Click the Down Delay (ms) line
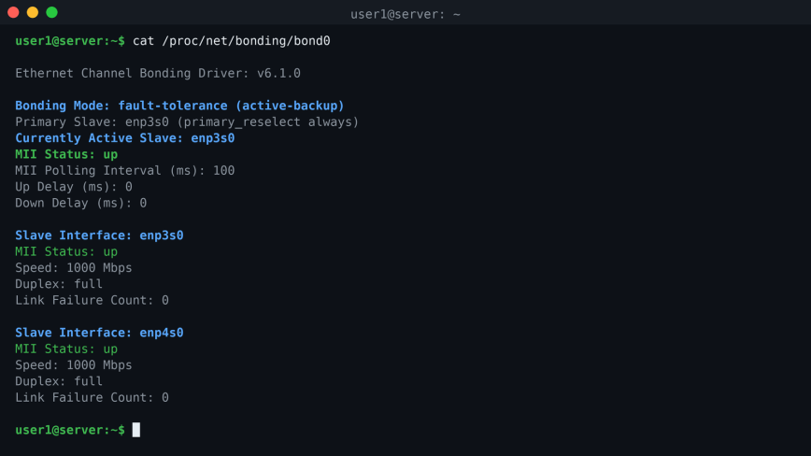This screenshot has height=456, width=811. point(80,203)
